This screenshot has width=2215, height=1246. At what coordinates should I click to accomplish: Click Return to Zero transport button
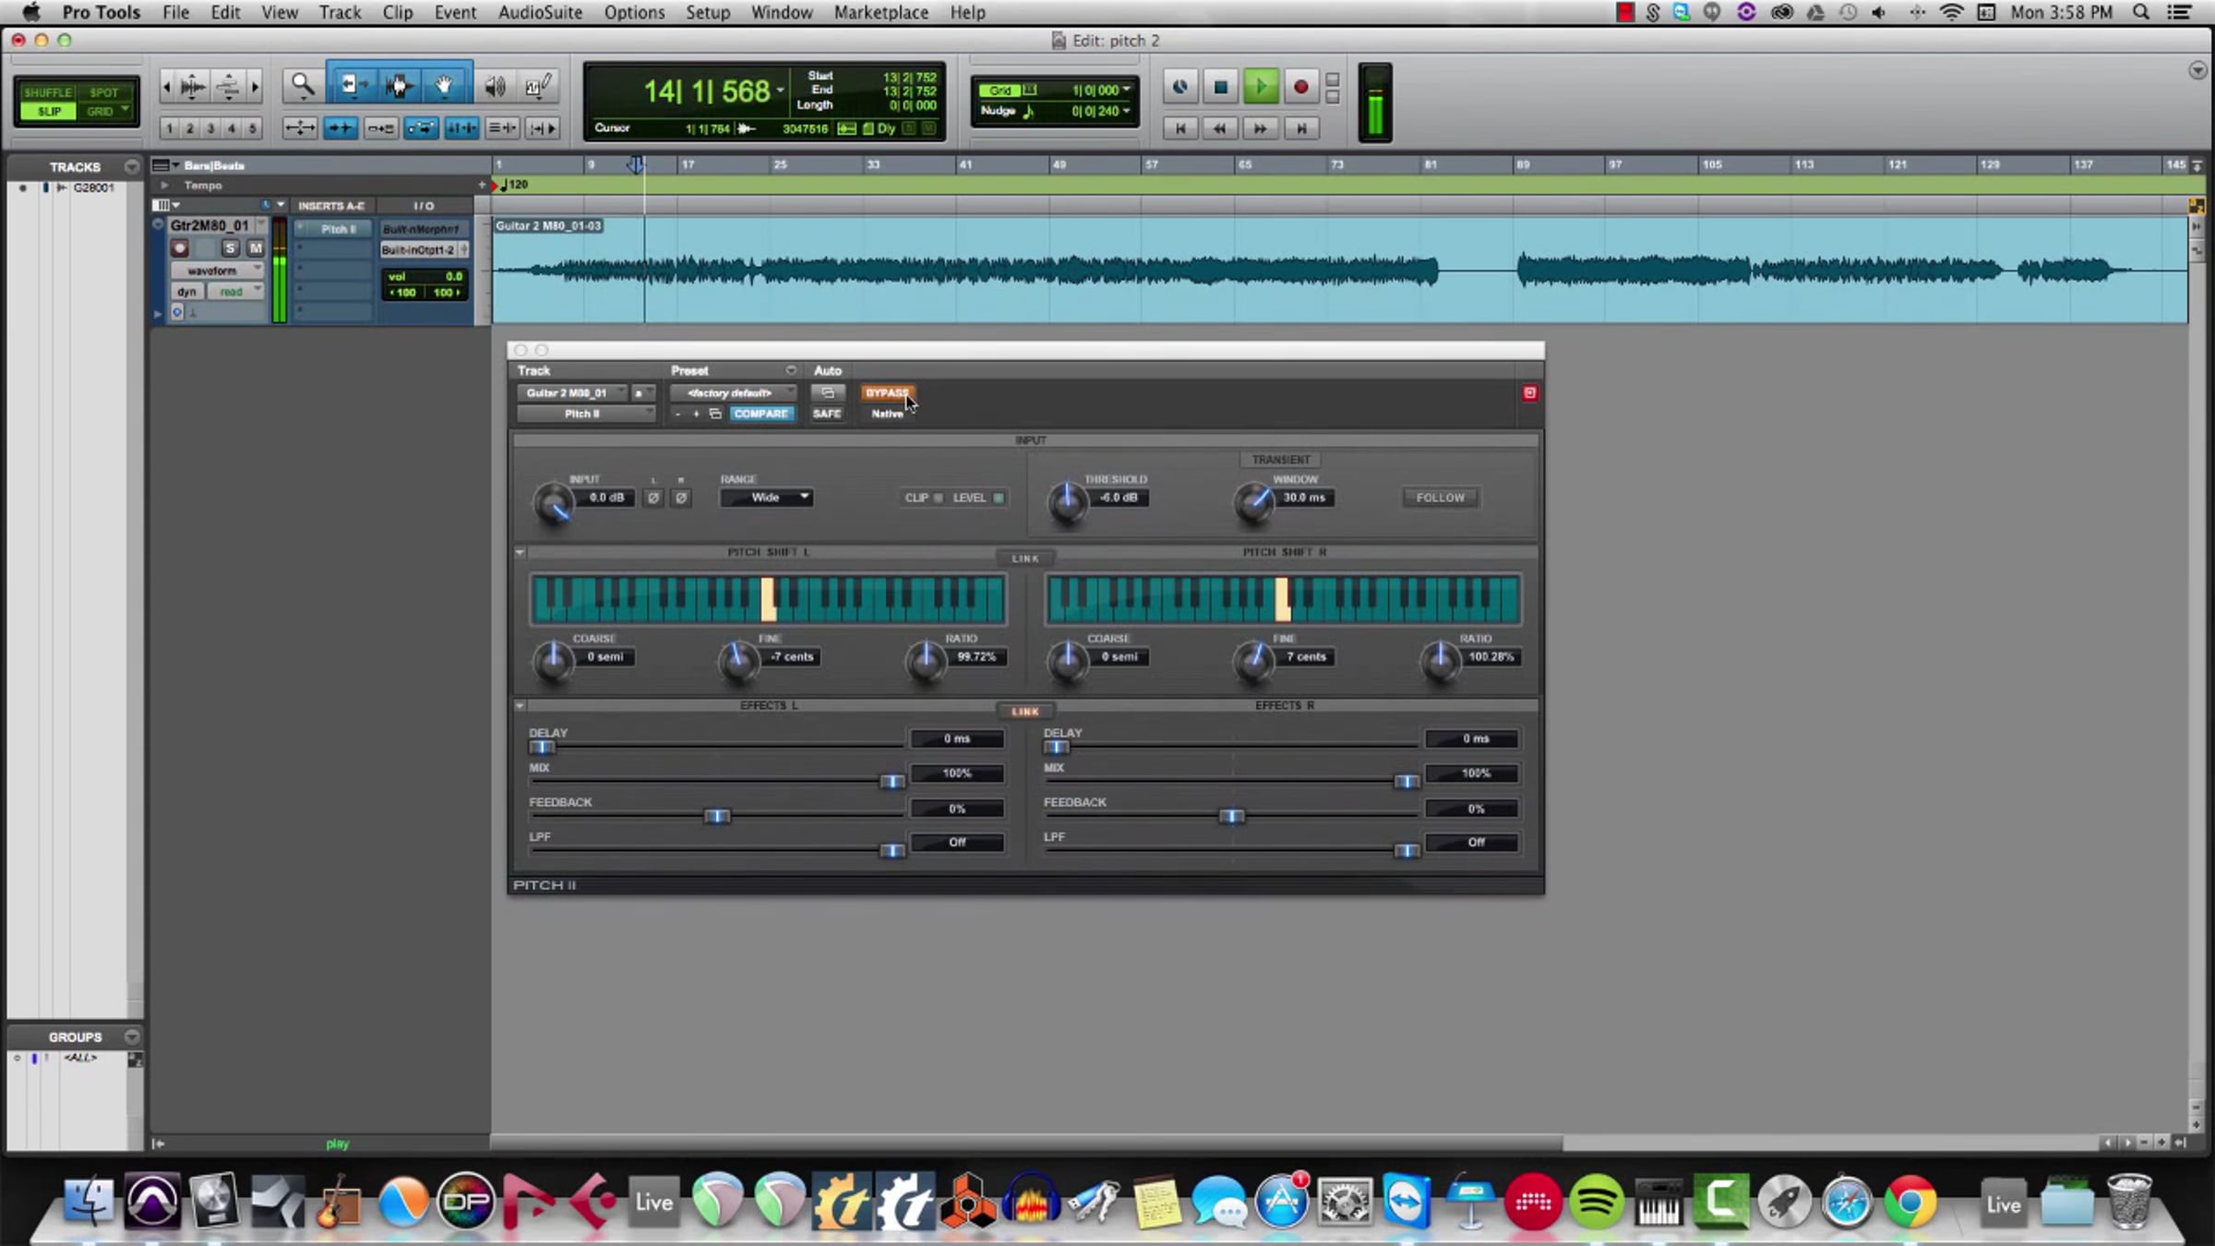coord(1179,129)
